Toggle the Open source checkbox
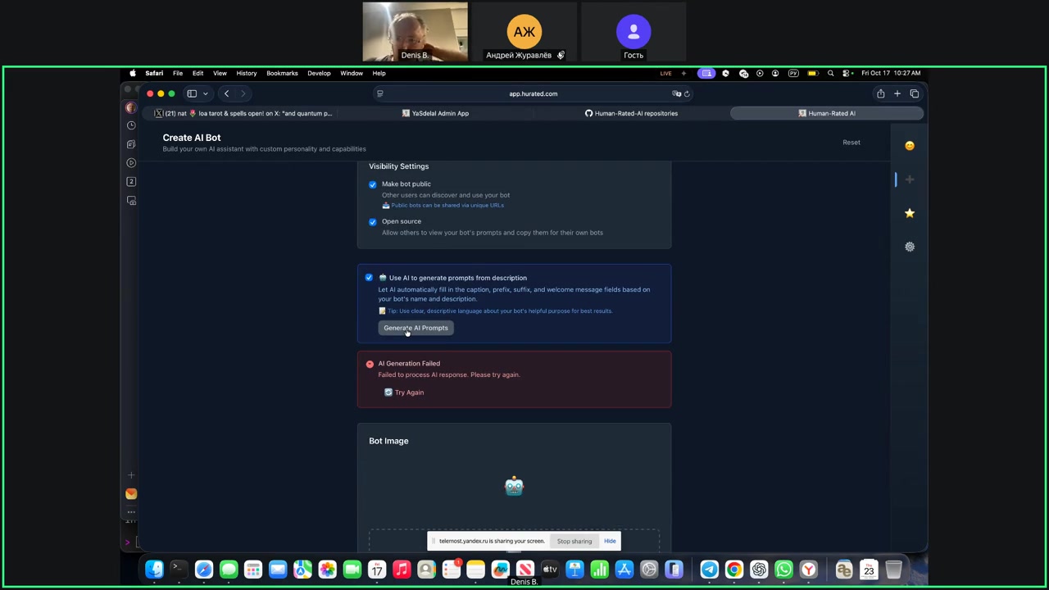Image resolution: width=1049 pixels, height=590 pixels. (373, 222)
